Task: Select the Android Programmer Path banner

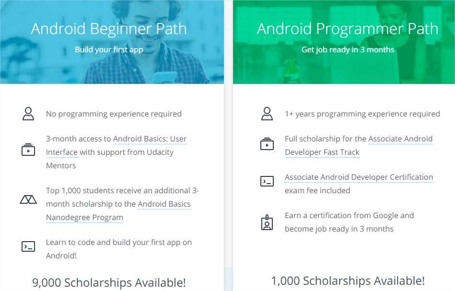Action: point(344,42)
